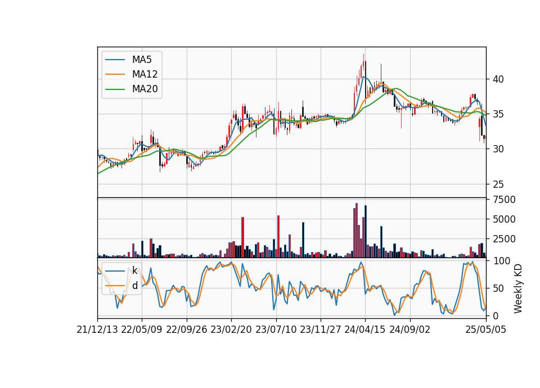Click the MA5 legend label
The width and height of the screenshot is (540, 388).
142,60
